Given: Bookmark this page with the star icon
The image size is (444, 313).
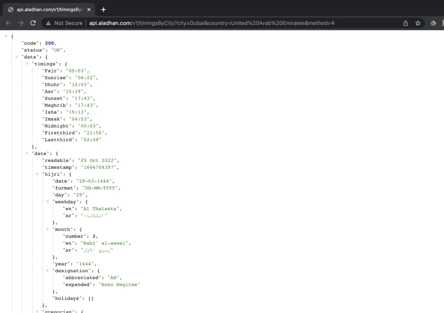Looking at the screenshot, I should coord(418,23).
